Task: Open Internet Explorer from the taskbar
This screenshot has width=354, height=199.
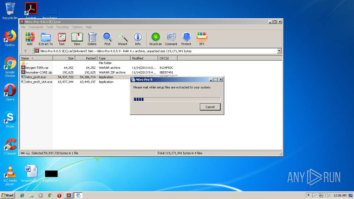Action: tap(22, 195)
